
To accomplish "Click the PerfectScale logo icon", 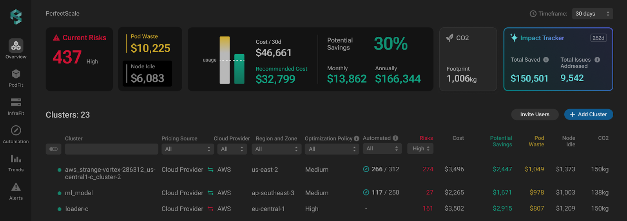I will tap(16, 17).
